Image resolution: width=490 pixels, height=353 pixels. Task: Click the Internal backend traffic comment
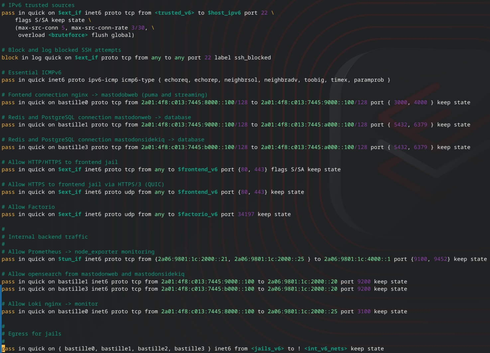tap(48, 237)
